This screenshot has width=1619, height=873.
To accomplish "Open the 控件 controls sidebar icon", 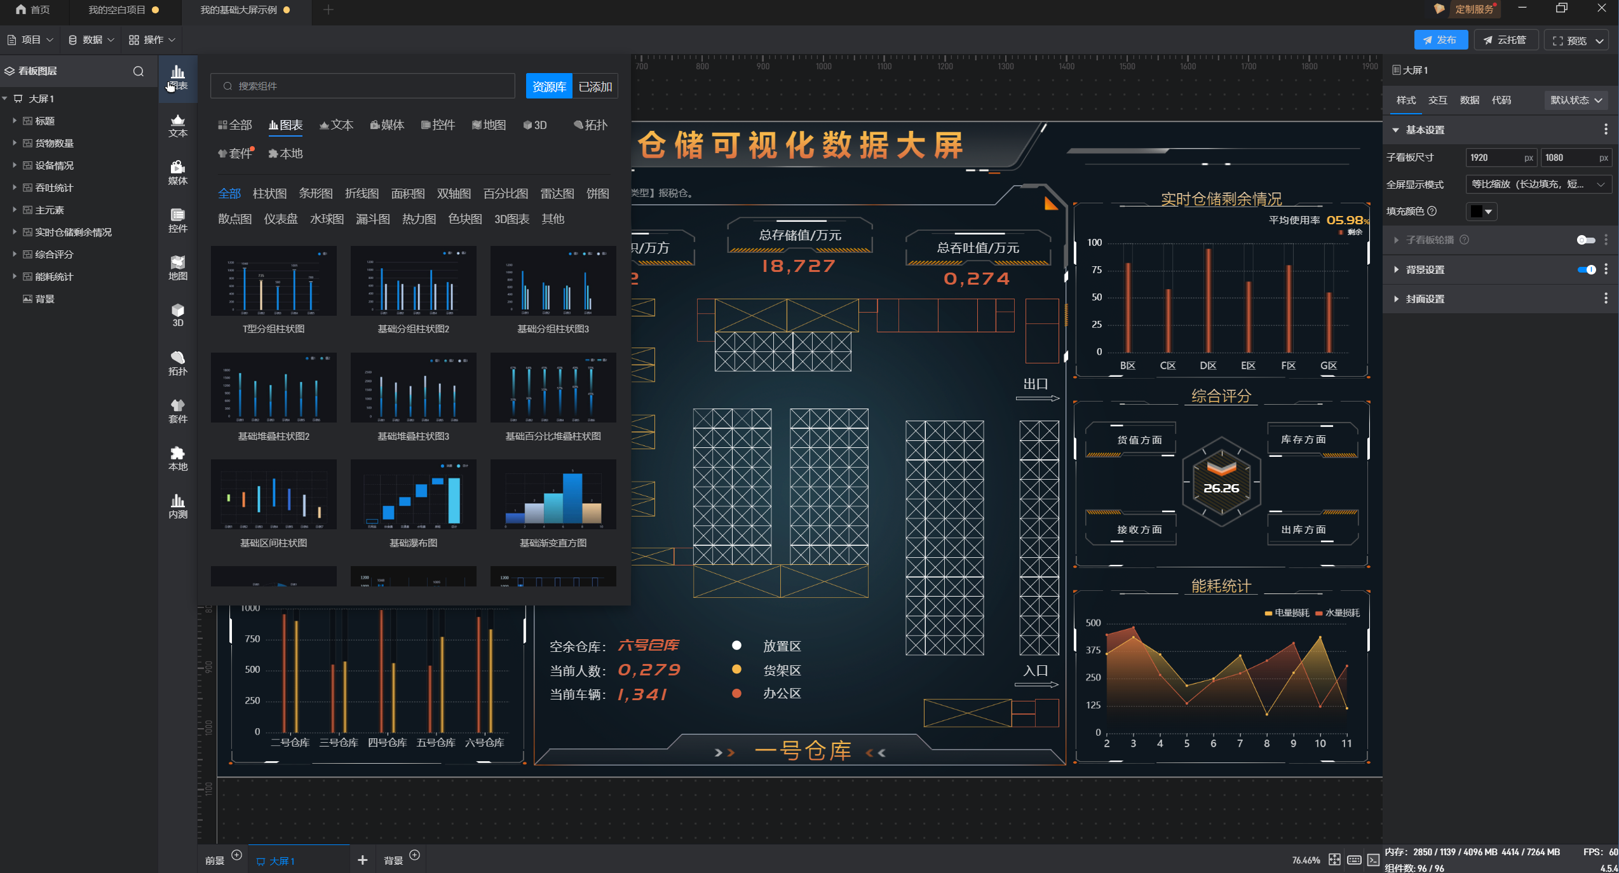I will pyautogui.click(x=177, y=220).
